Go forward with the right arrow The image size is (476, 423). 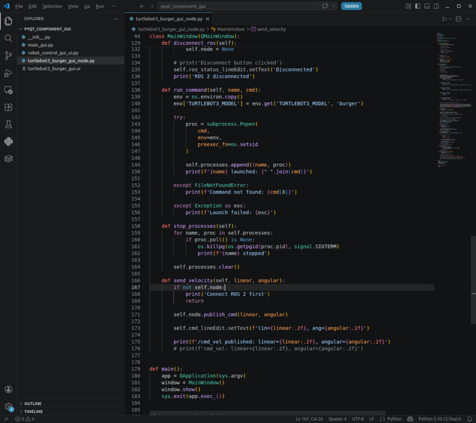(152, 6)
